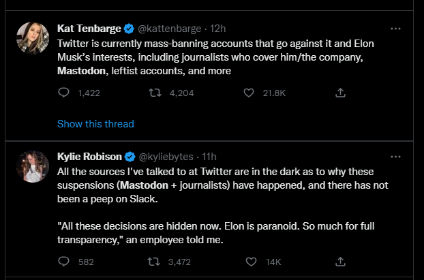Viewport: 424px width, 280px height.
Task: Click Kat Tenbarge's verified badge
Action: point(129,29)
